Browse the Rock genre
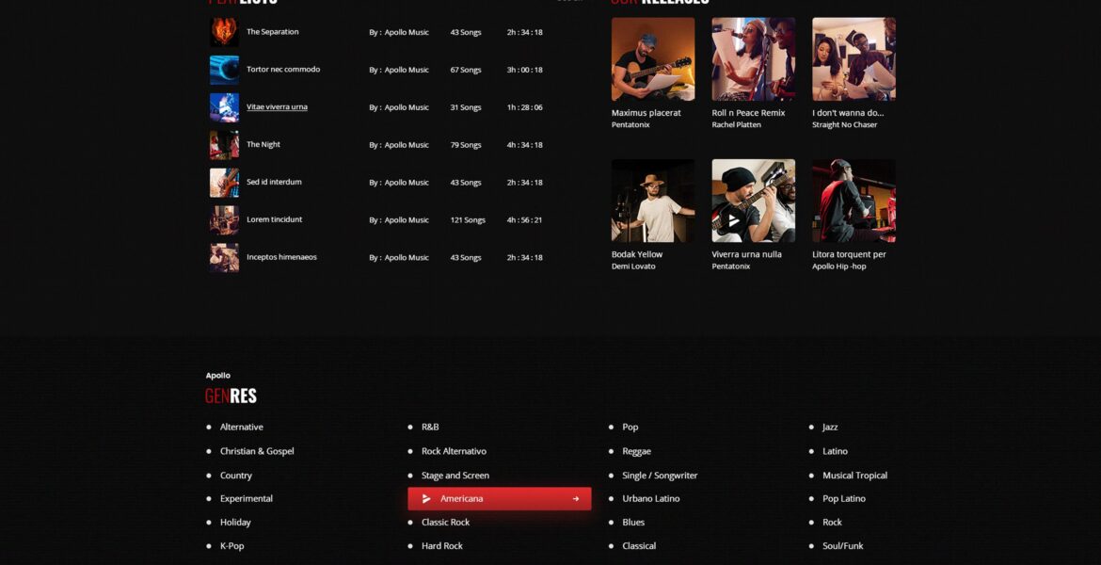Image resolution: width=1101 pixels, height=565 pixels. pyautogui.click(x=832, y=522)
